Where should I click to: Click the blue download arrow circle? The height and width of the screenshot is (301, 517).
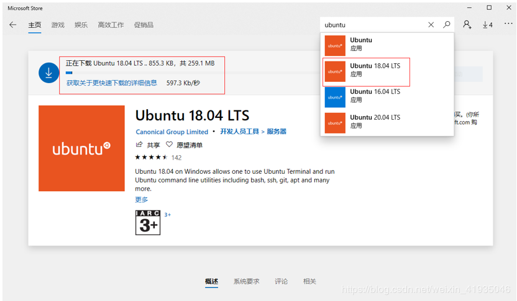49,73
